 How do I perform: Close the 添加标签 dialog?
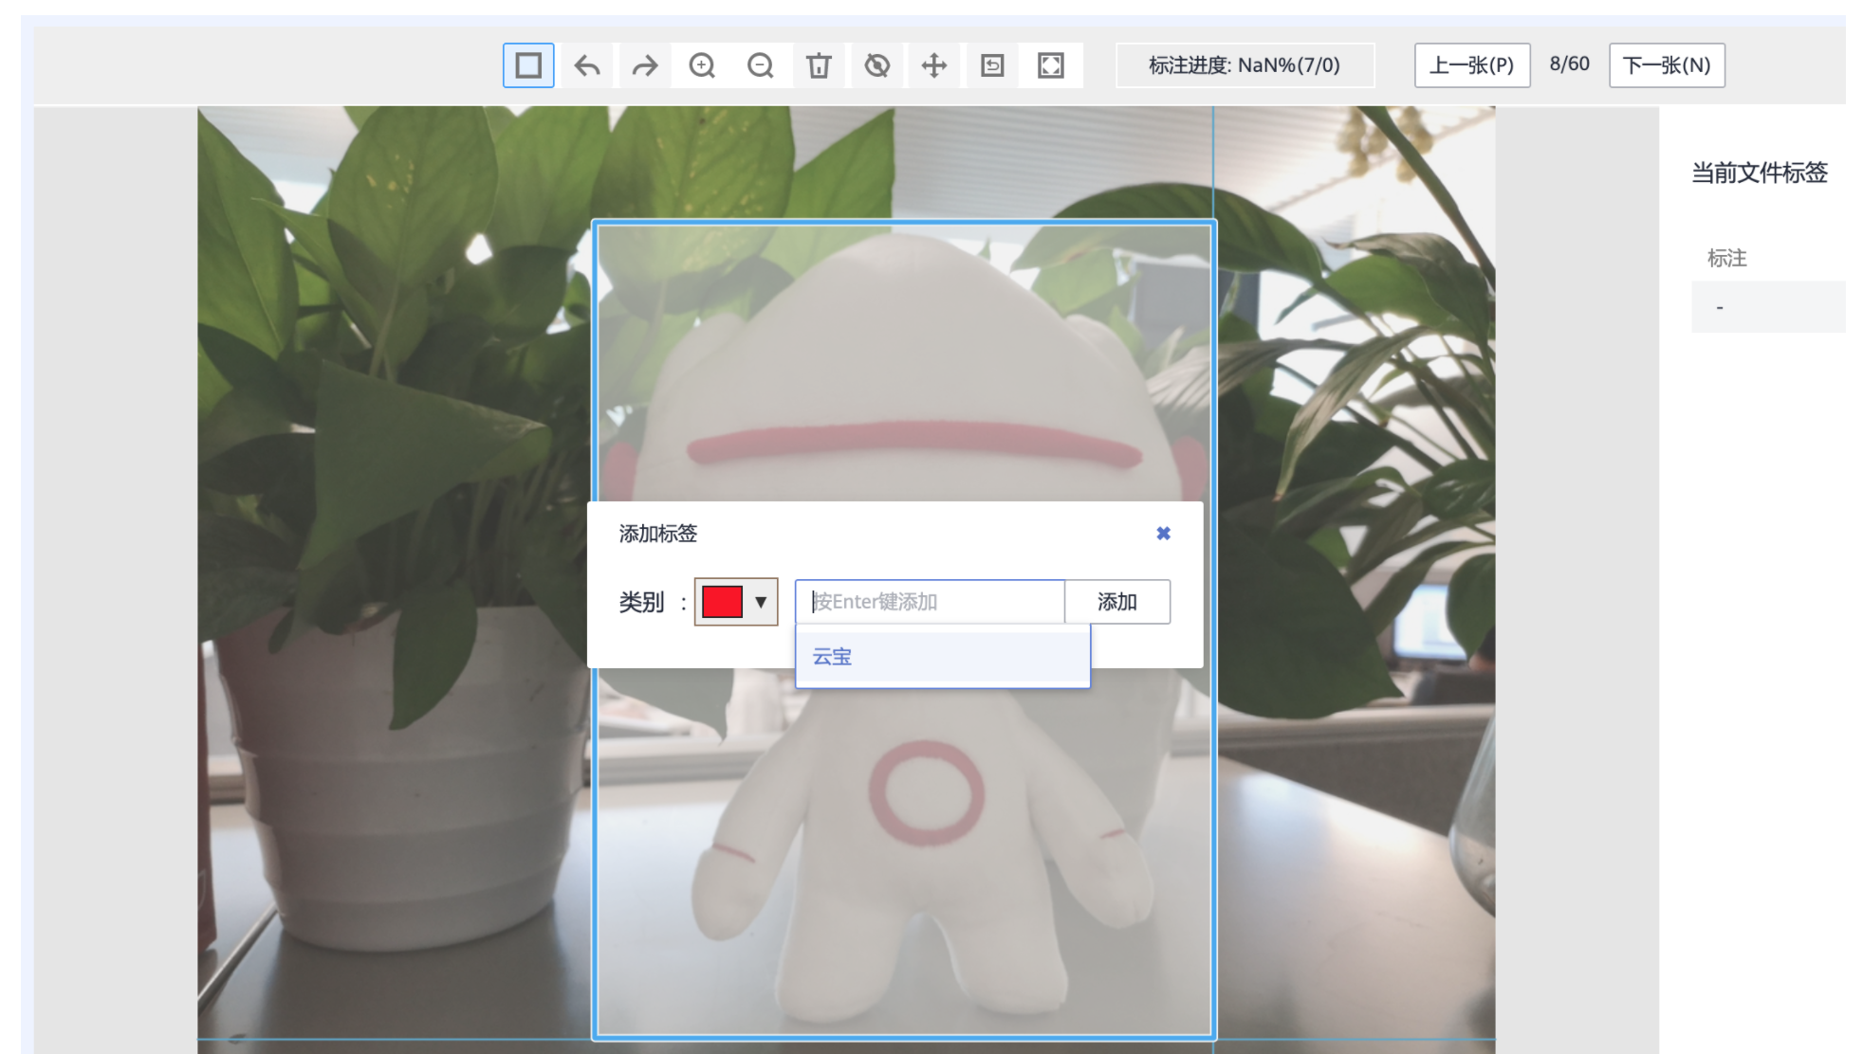[1163, 534]
